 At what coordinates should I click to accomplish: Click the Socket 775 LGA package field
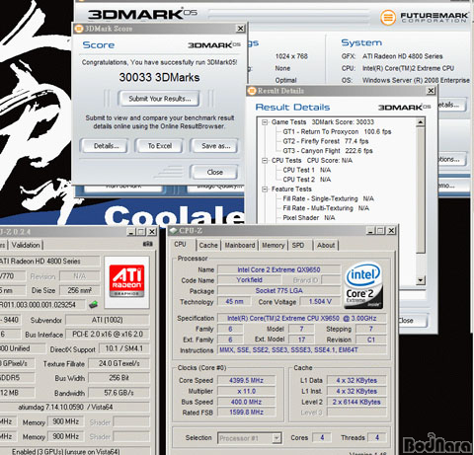pos(278,291)
